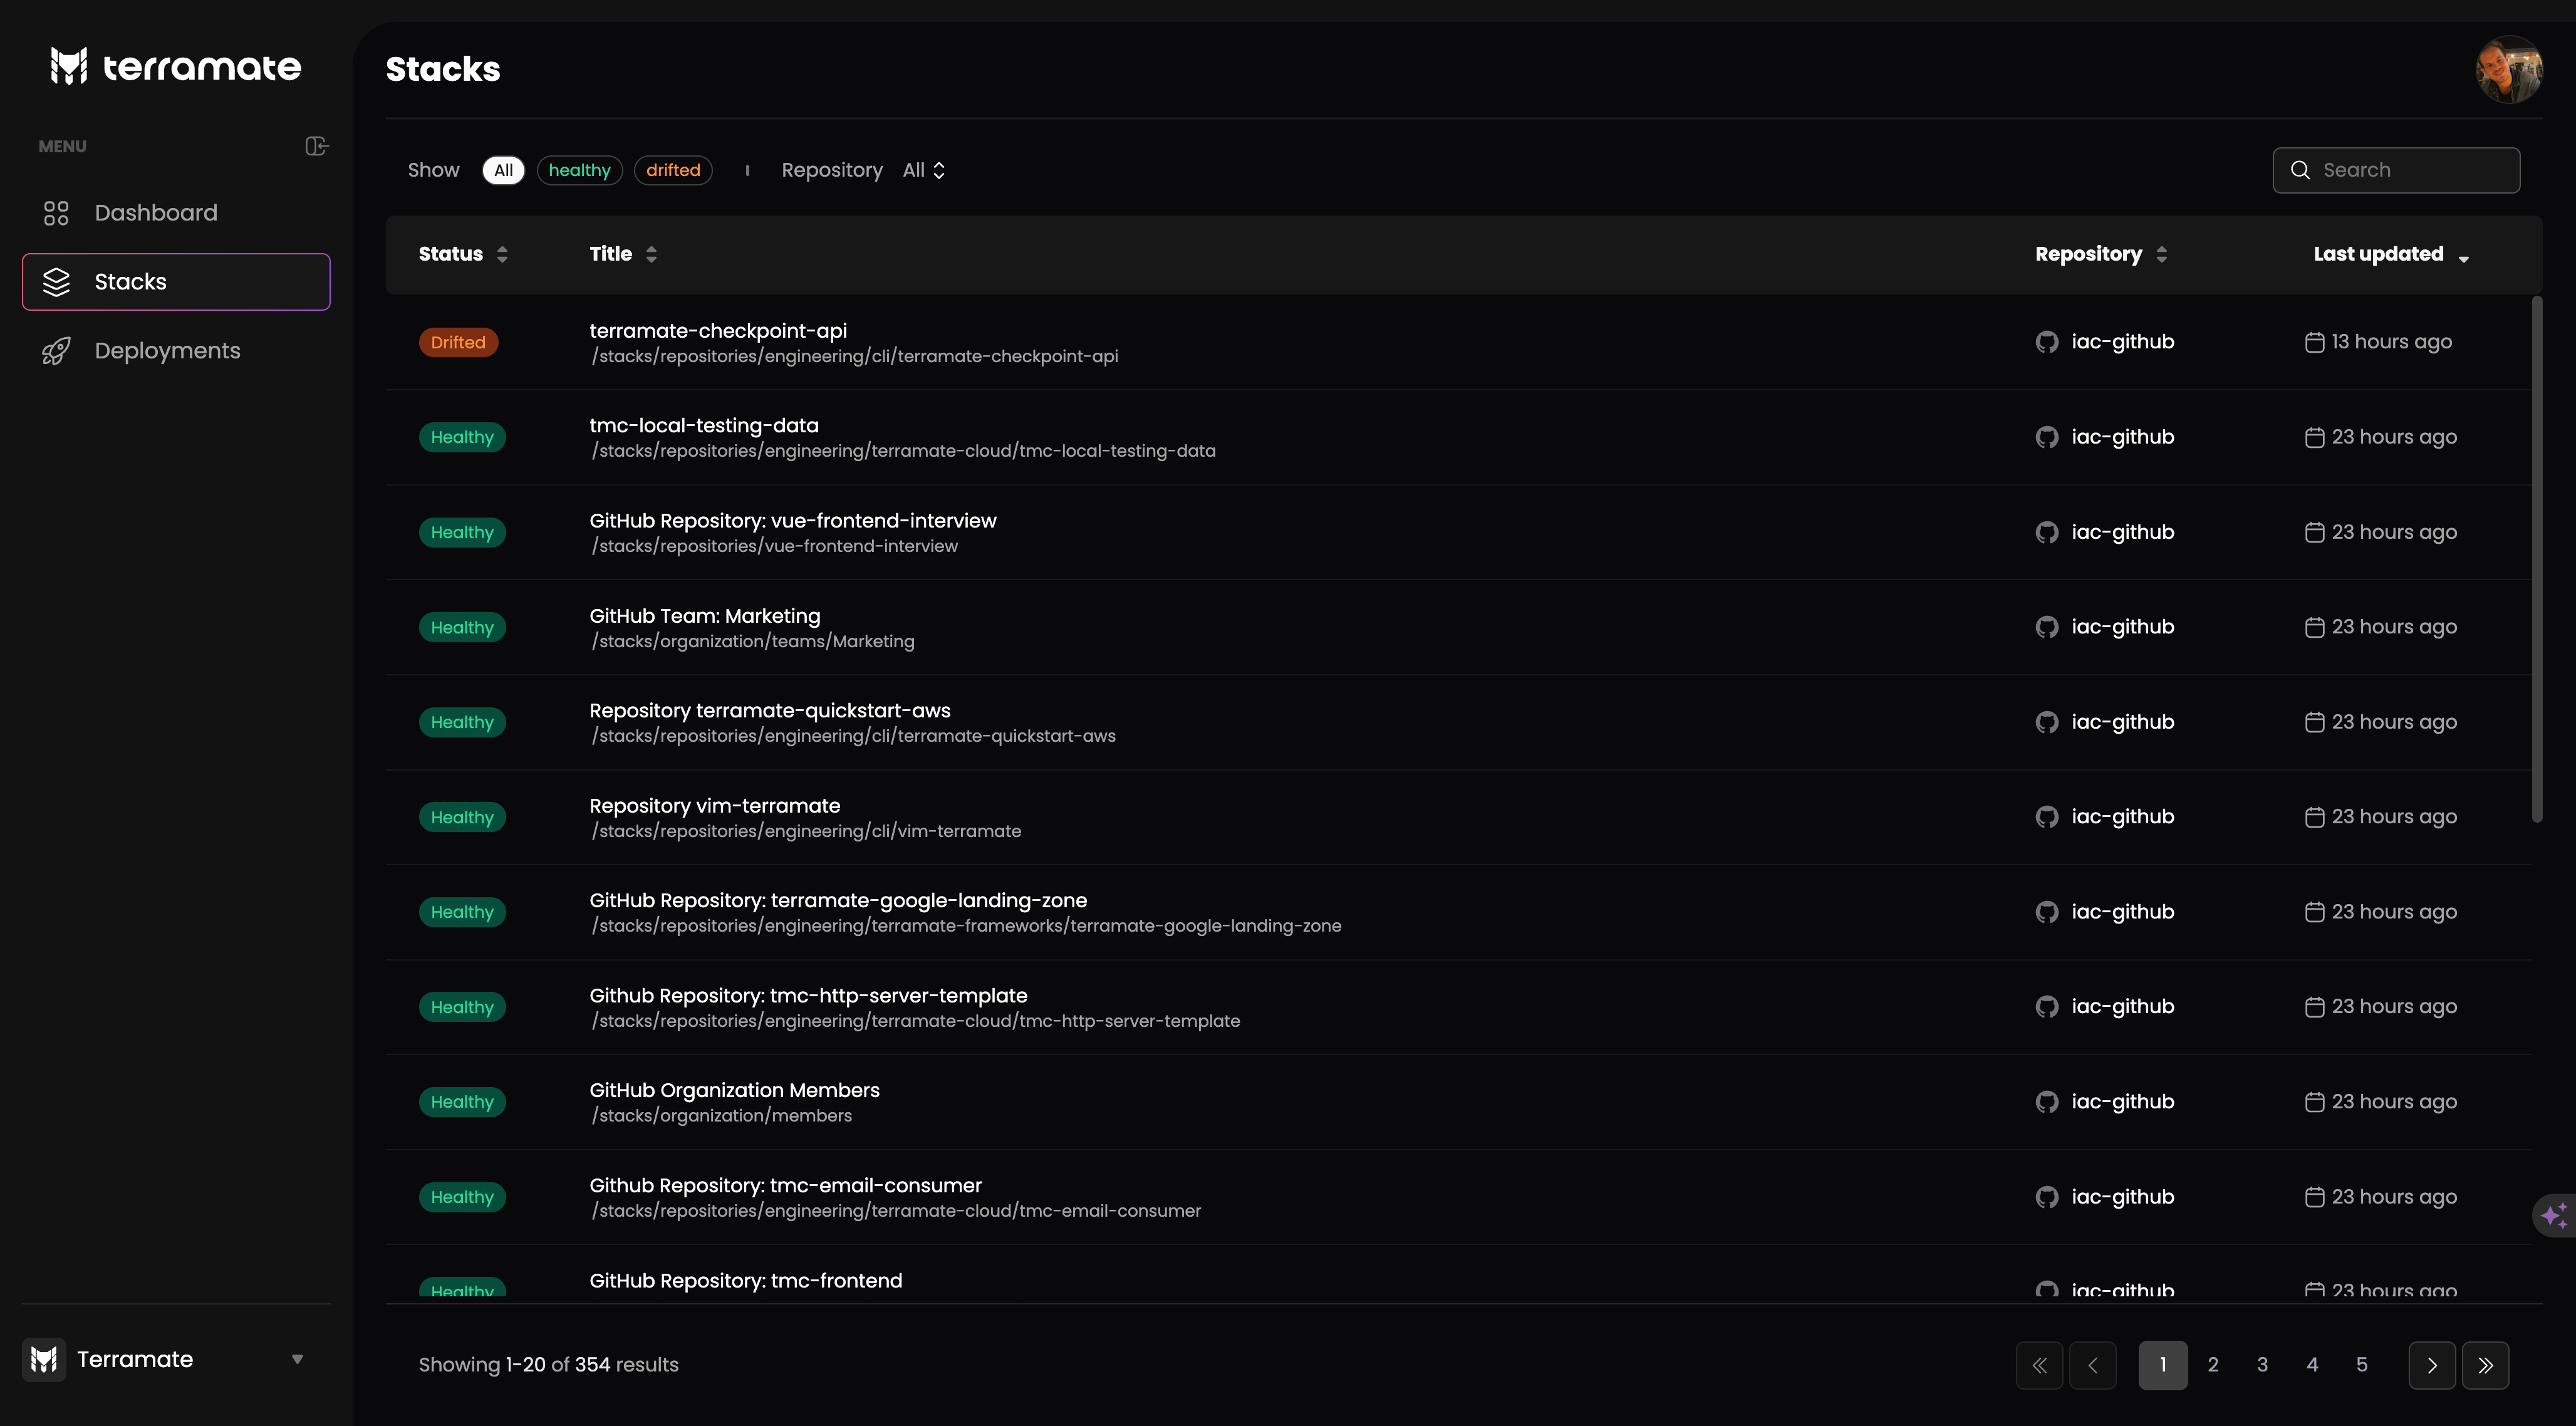Viewport: 2576px width, 1426px height.
Task: Open the tmc-local-testing-data stack
Action: 704,425
